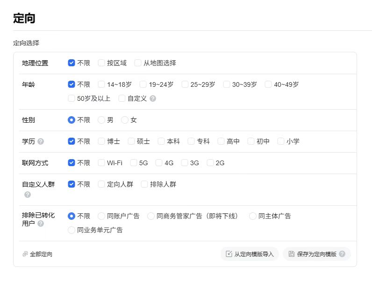This screenshot has width=372, height=294.
Task: Click 从定向模版导入 button
Action: pos(250,254)
